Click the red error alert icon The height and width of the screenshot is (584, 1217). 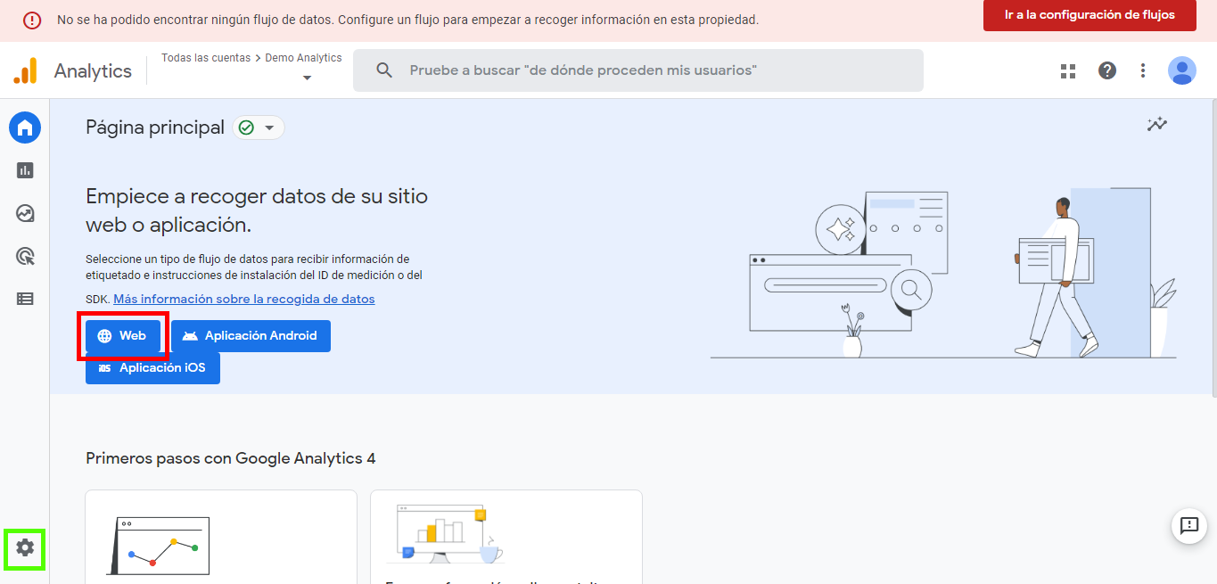[x=32, y=20]
